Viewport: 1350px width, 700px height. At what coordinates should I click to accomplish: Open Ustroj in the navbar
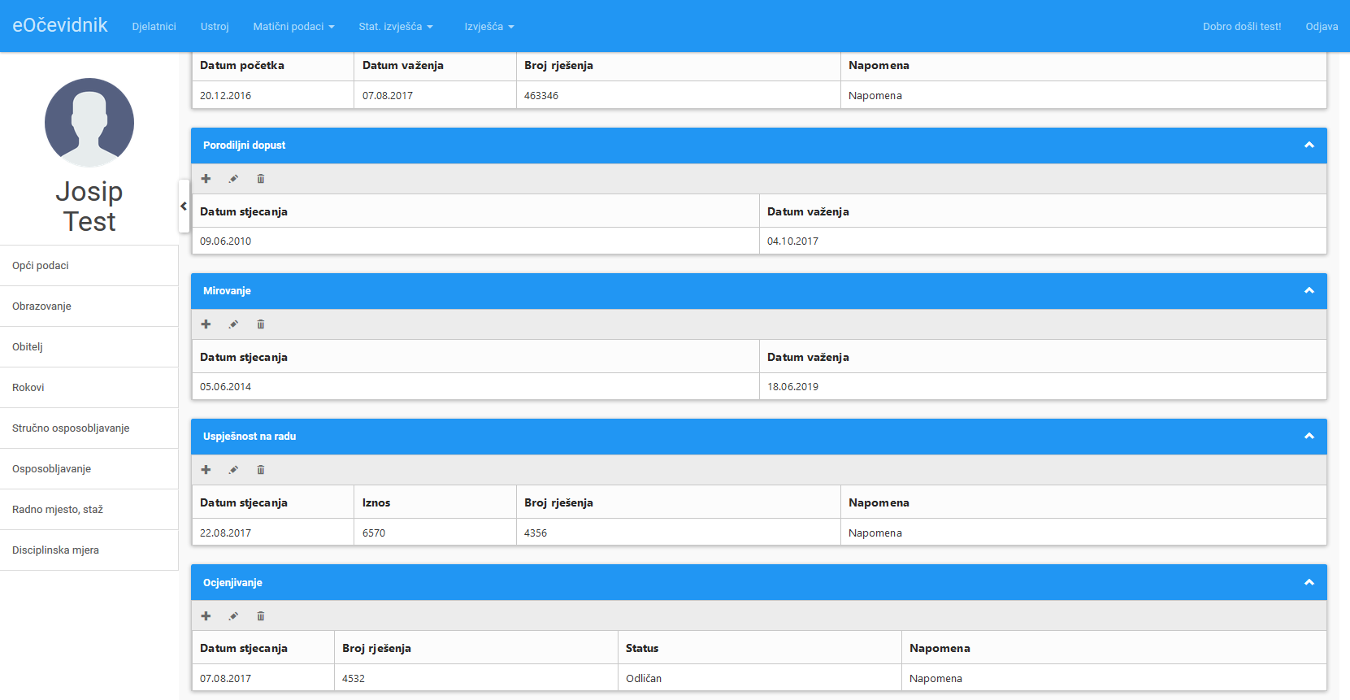[x=215, y=27]
